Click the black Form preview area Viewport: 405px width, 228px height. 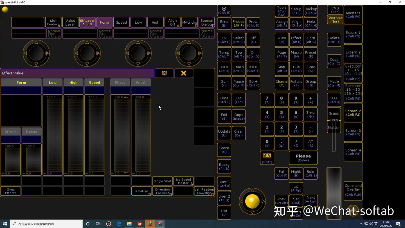tap(21, 110)
